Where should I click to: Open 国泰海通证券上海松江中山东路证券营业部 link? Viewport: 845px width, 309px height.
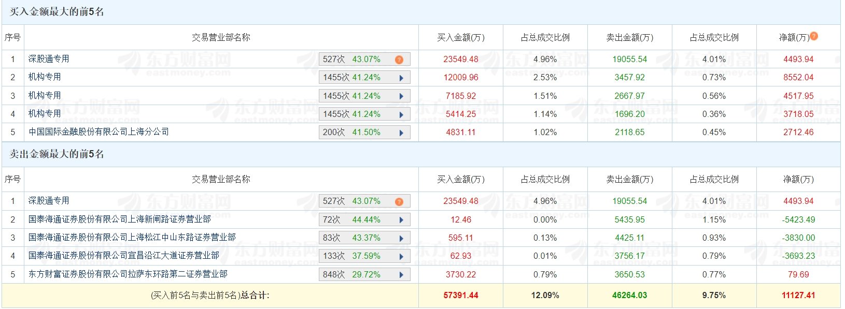(132, 238)
